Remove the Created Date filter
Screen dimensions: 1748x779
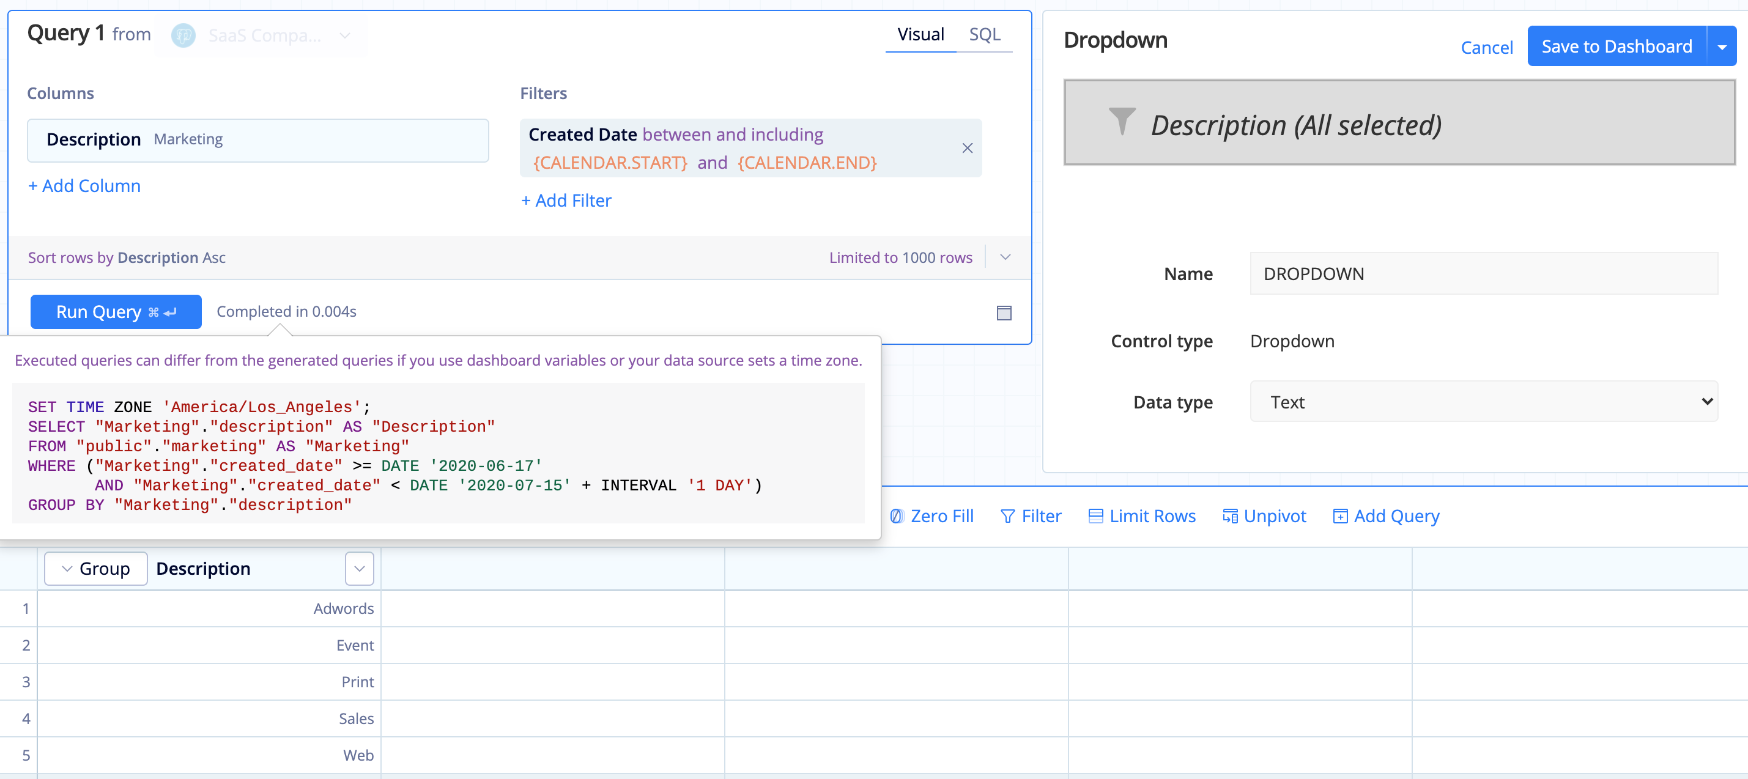tap(967, 148)
